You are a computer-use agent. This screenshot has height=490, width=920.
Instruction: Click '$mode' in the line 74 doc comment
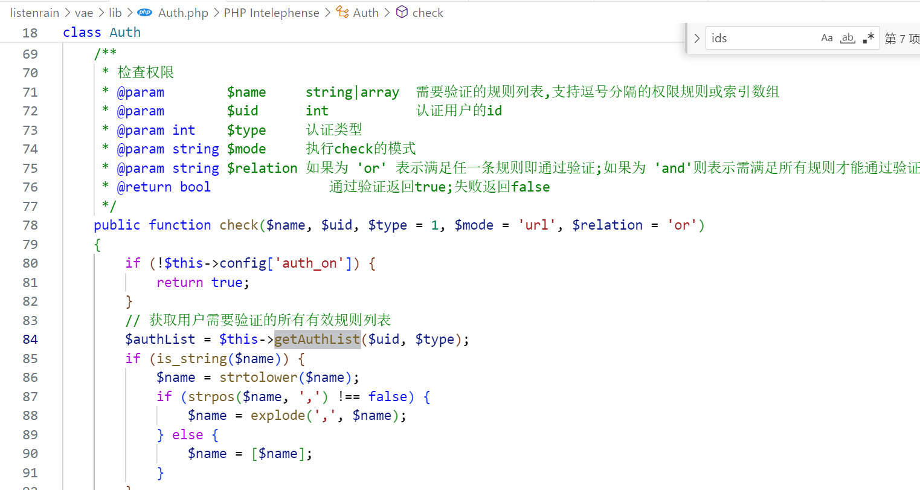[x=246, y=149]
